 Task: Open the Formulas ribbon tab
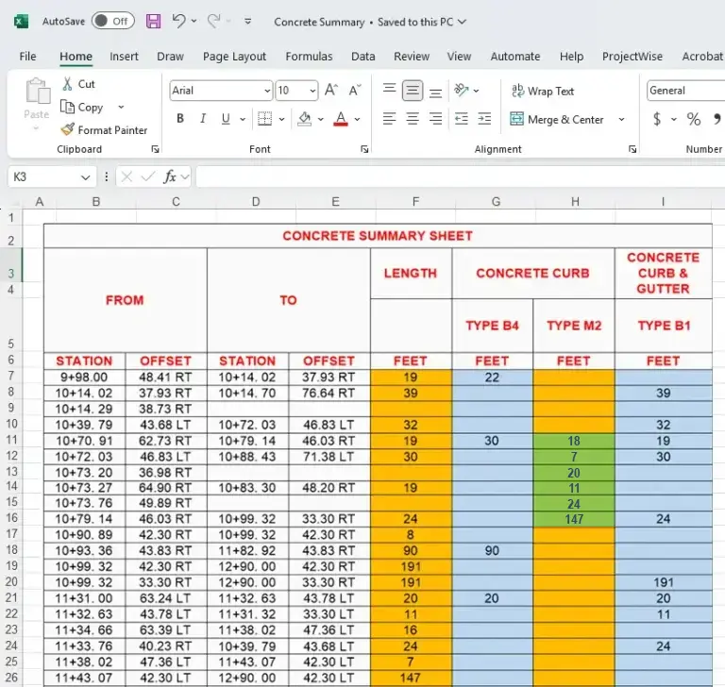309,57
